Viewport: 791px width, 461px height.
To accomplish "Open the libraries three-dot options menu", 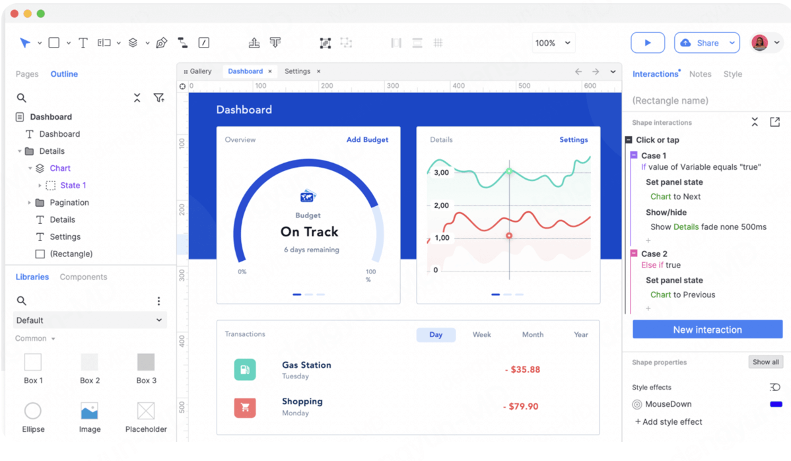I will 158,301.
